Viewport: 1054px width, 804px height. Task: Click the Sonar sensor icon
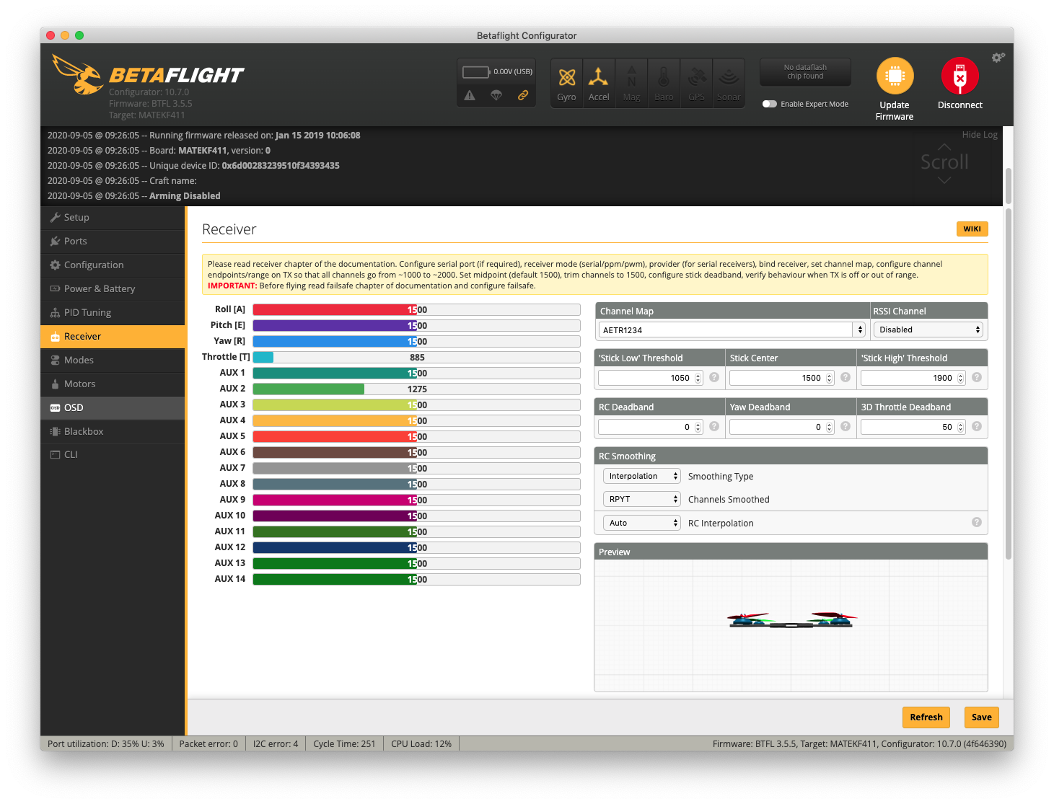click(729, 83)
